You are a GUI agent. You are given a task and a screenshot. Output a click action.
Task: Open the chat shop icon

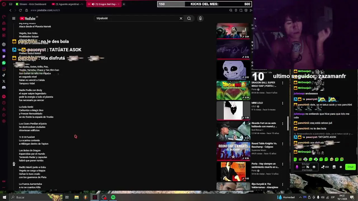point(334,167)
